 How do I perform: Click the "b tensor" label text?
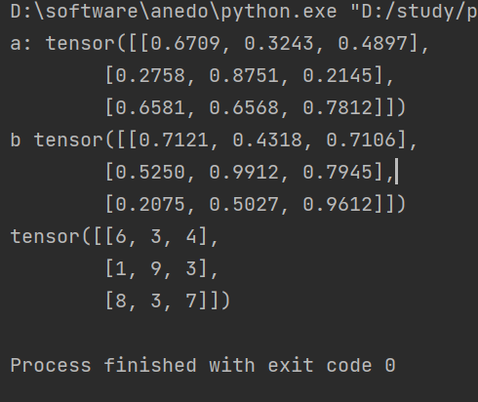[57, 141]
